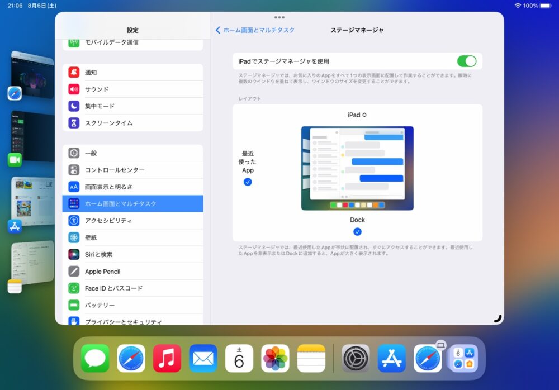Go back to ホーム画面とマルチタスク

pyautogui.click(x=255, y=30)
